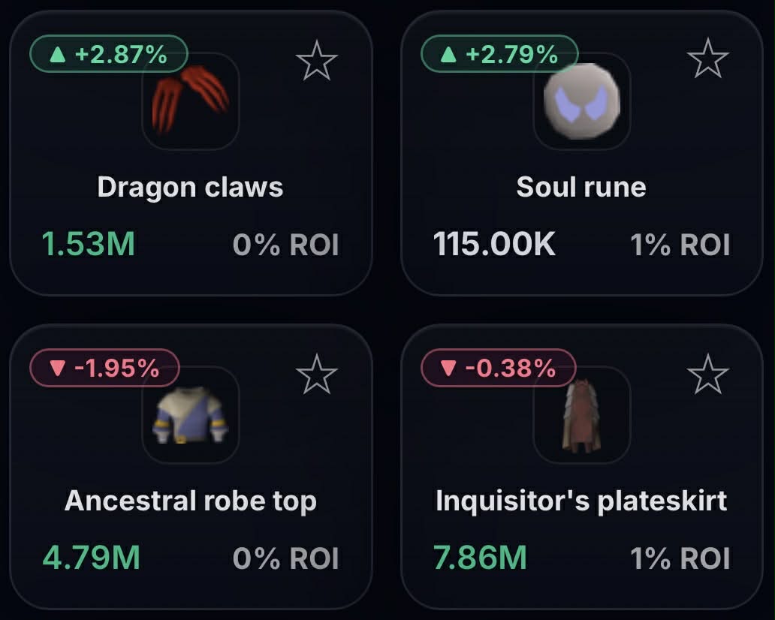
Task: Open the Soul rune item name
Action: (581, 186)
